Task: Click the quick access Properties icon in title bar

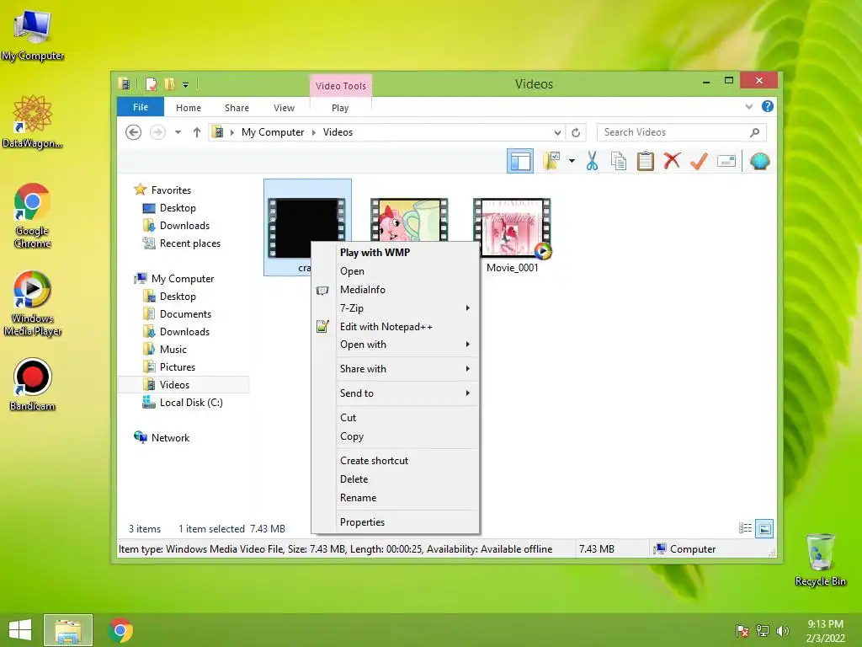Action: (x=152, y=84)
